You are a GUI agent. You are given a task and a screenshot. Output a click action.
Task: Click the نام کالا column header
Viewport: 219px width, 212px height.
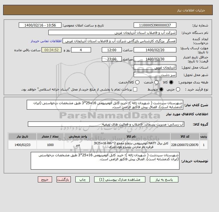coord(131,136)
